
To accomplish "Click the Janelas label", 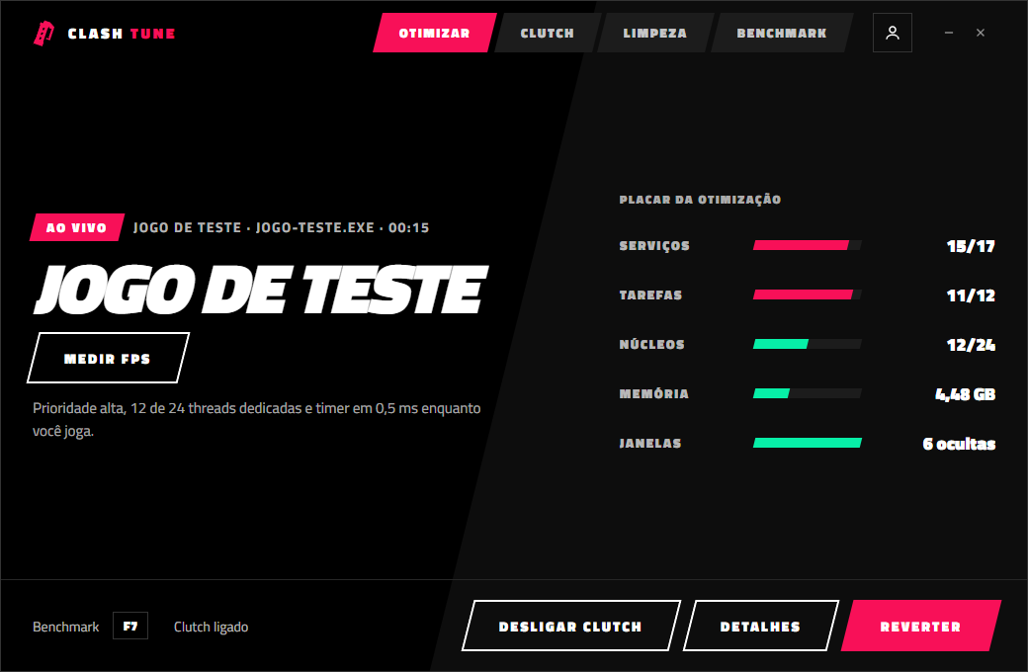I will [x=650, y=443].
